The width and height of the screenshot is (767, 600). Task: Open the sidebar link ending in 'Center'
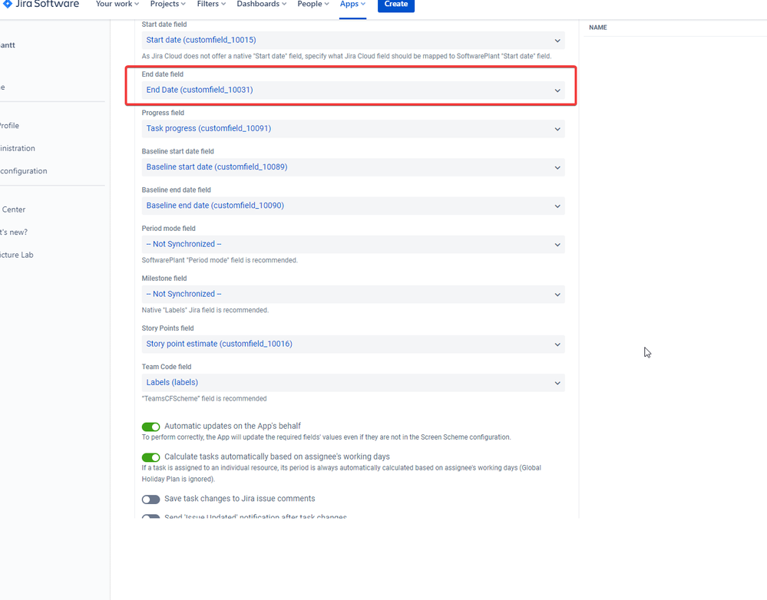tap(13, 209)
